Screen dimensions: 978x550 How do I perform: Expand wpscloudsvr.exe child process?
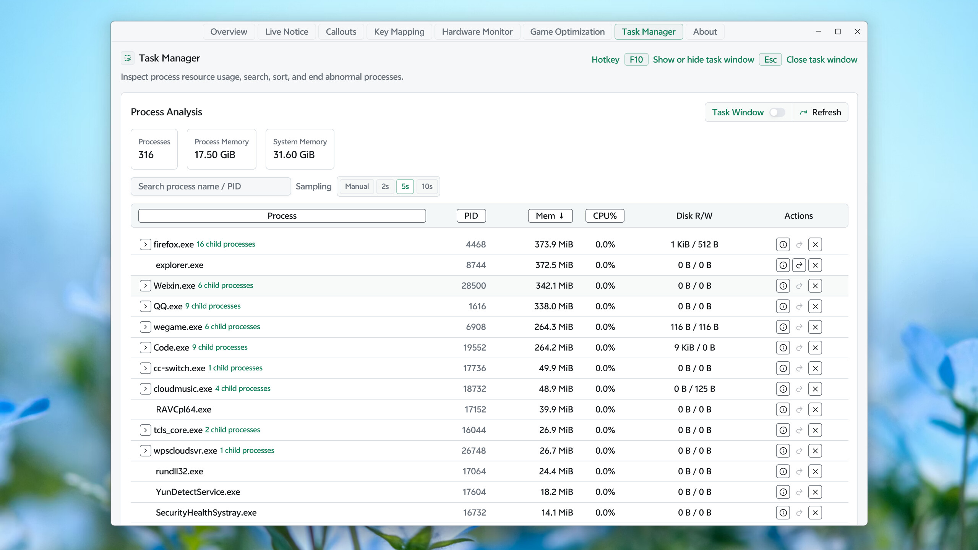pyautogui.click(x=145, y=451)
